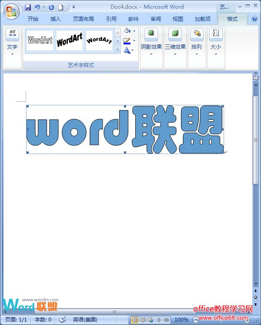Open Select Browse Object circle button

click(x=256, y=297)
